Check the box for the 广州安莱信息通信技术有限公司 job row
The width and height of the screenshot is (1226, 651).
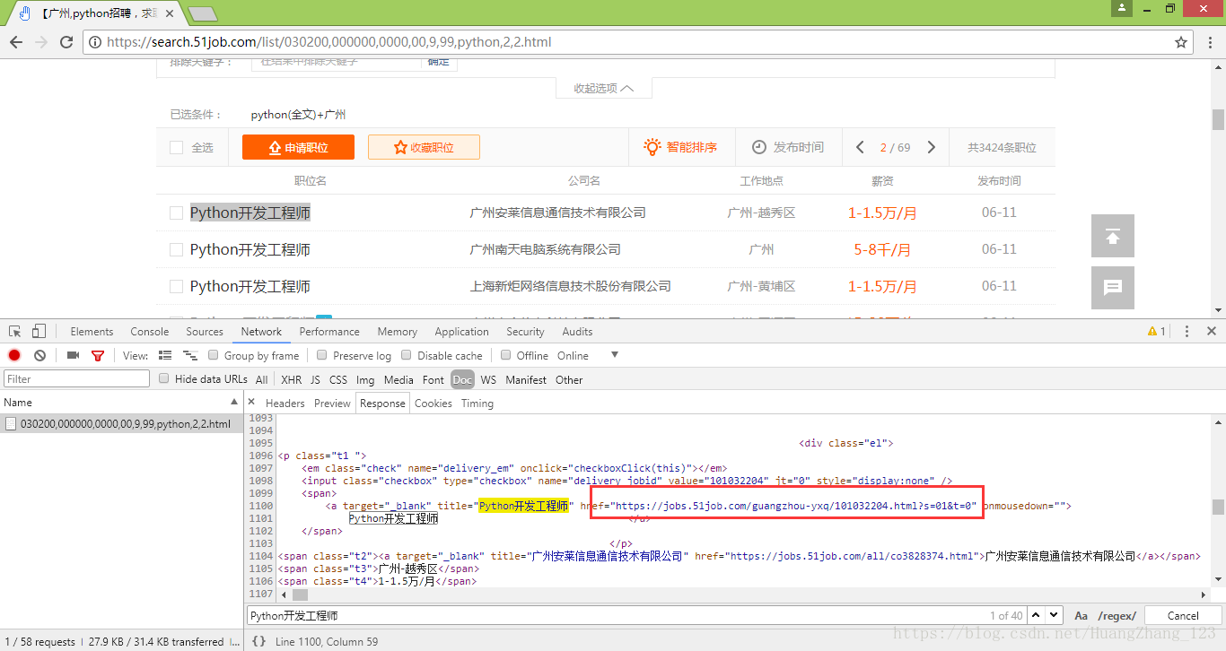[177, 213]
